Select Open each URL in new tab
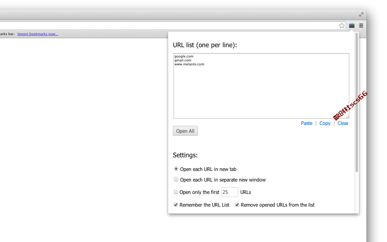This screenshot has height=242, width=387. (176, 169)
